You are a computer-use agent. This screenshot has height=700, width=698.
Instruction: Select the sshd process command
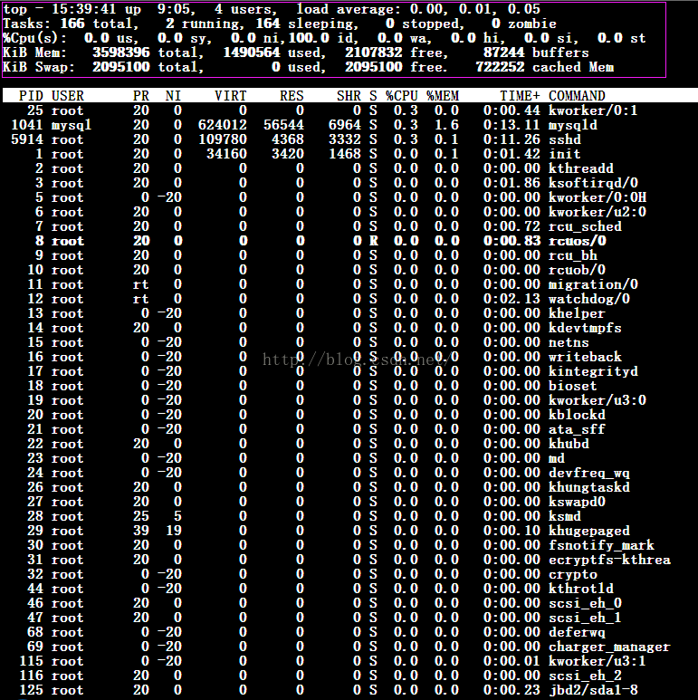pyautogui.click(x=565, y=139)
